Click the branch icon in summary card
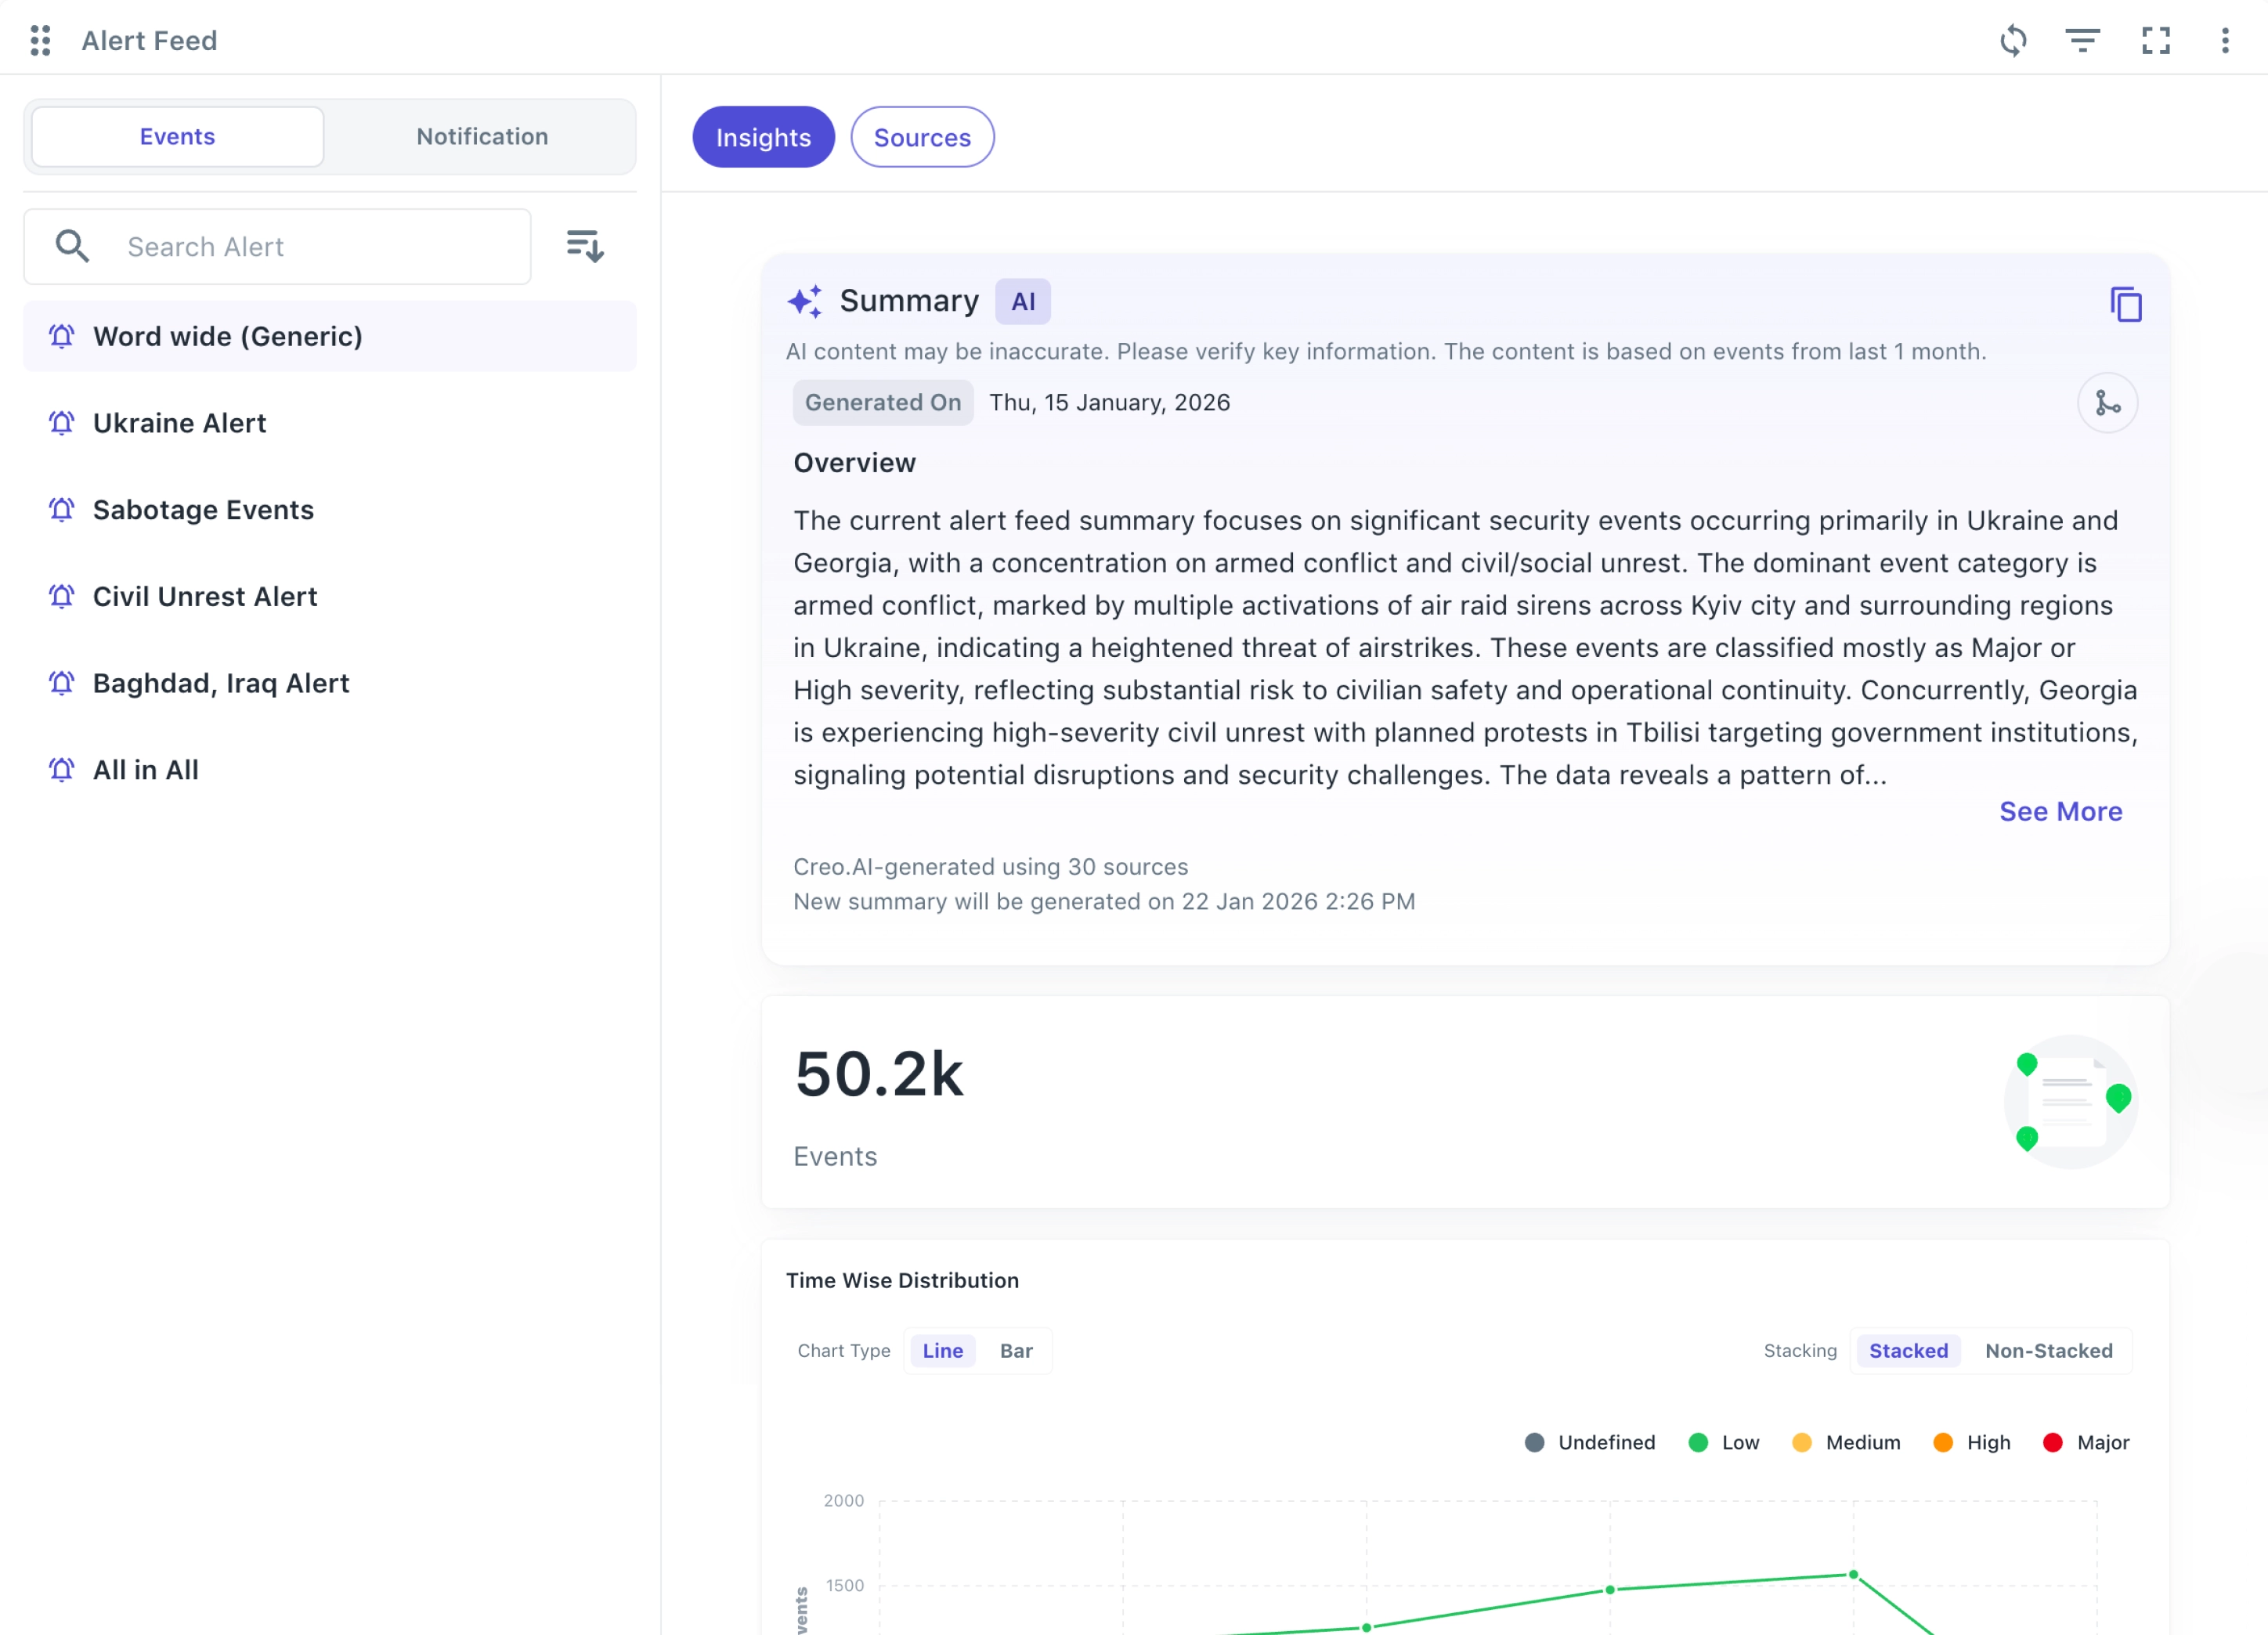 [x=2107, y=403]
